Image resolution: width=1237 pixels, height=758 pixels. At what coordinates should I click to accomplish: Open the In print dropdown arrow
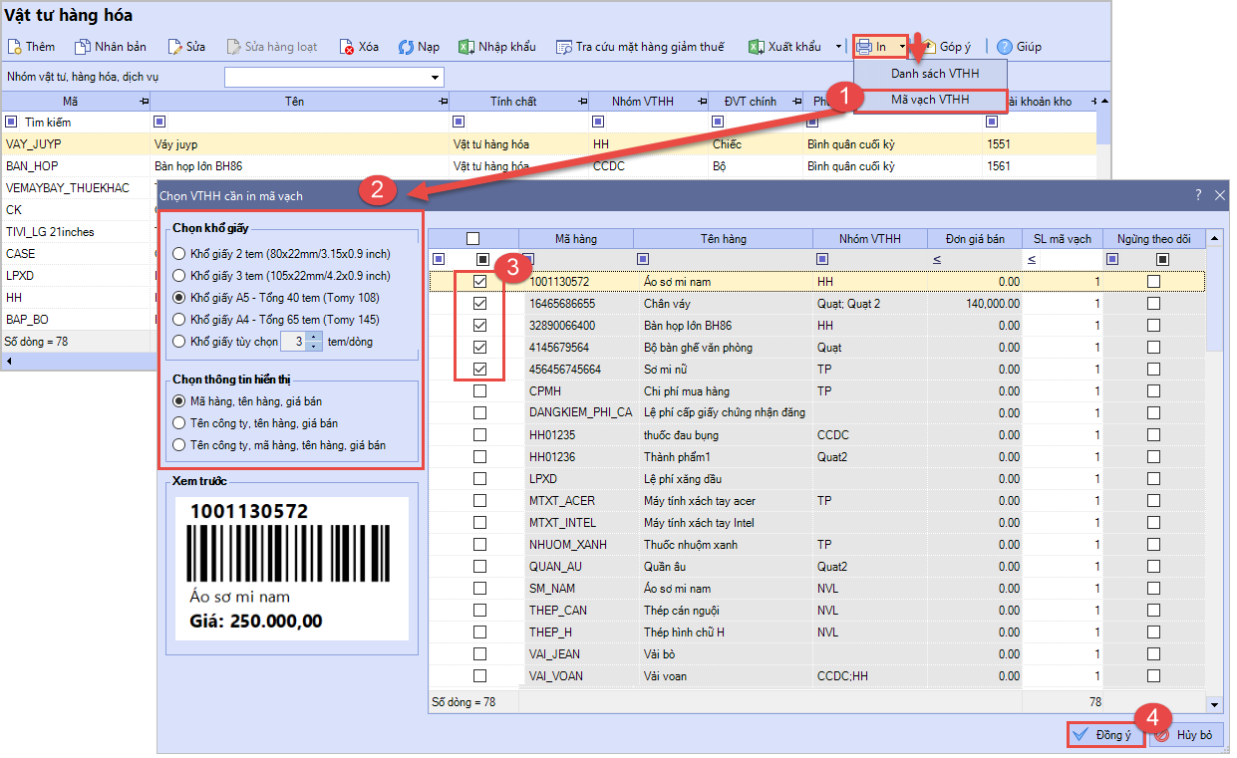[902, 47]
